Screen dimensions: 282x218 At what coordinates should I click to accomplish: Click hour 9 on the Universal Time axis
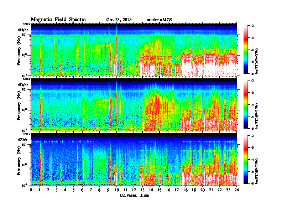tap(108, 190)
